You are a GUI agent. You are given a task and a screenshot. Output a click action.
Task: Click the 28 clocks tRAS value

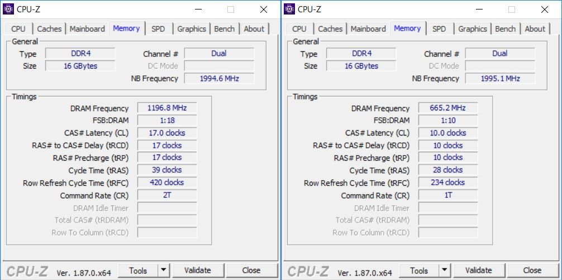[x=448, y=170]
